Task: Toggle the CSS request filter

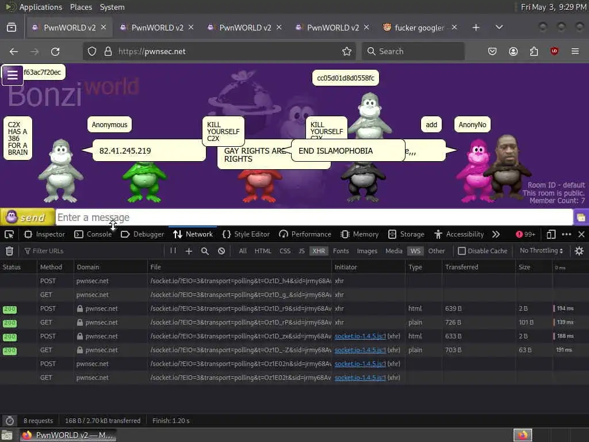Action: coord(285,251)
